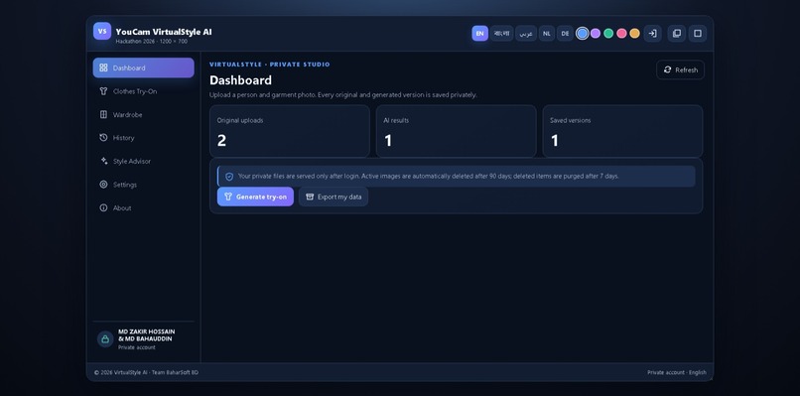The height and width of the screenshot is (396, 800).
Task: Select the purple theme color
Action: (596, 33)
